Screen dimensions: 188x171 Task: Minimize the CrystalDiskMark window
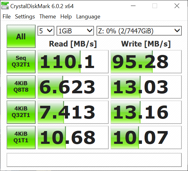click(133, 6)
